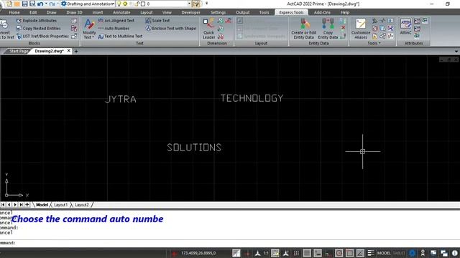Screen dimensions: 460x258
Task: Open the layer 0 dropdown list
Action: 189,4
